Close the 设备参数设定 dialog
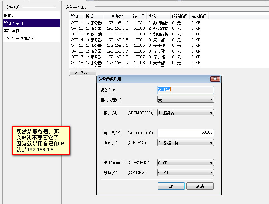Image resolution: width=269 pixels, height=204 pixels. tap(215, 79)
